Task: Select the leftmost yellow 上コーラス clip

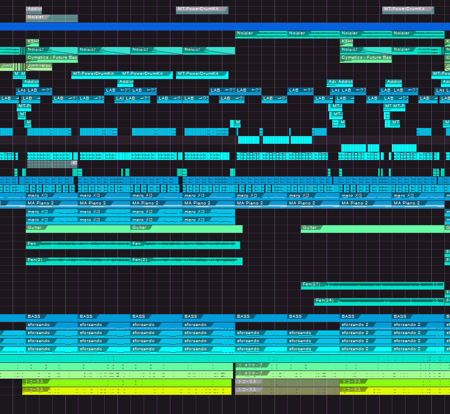Action: (127, 391)
